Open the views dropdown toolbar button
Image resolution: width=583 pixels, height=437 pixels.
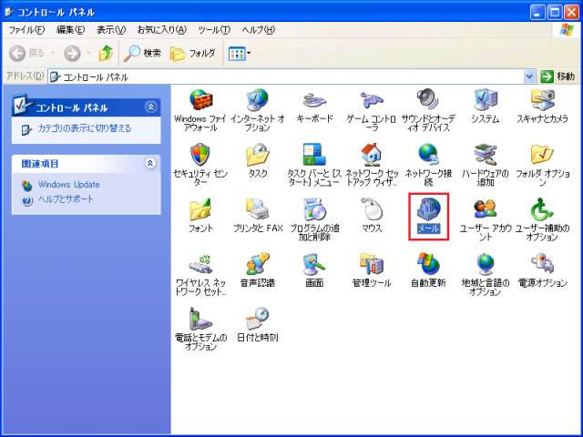pos(239,54)
